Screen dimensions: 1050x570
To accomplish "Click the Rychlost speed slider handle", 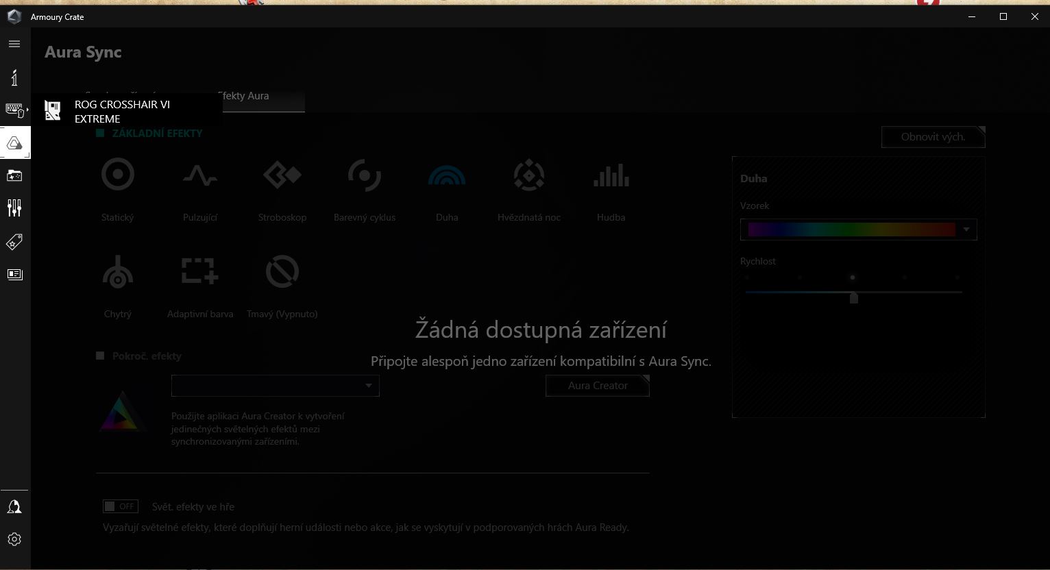I will pyautogui.click(x=854, y=297).
